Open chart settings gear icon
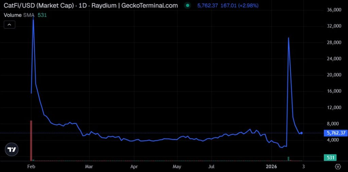This screenshot has height=172, width=348. (338, 167)
